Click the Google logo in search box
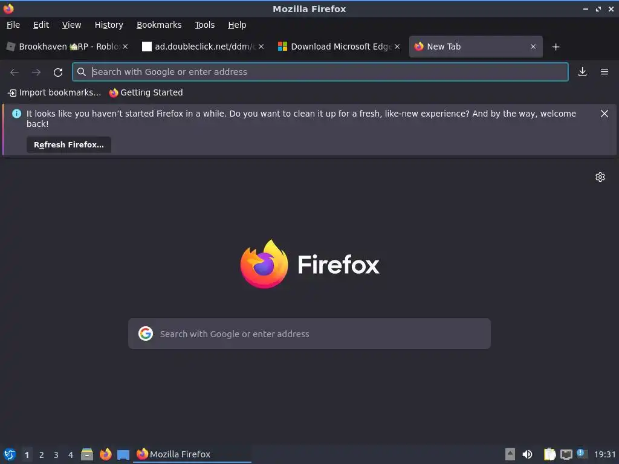619x464 pixels. 146,333
